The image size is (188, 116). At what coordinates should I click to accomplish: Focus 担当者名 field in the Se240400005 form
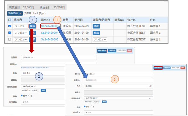(x=119, y=113)
